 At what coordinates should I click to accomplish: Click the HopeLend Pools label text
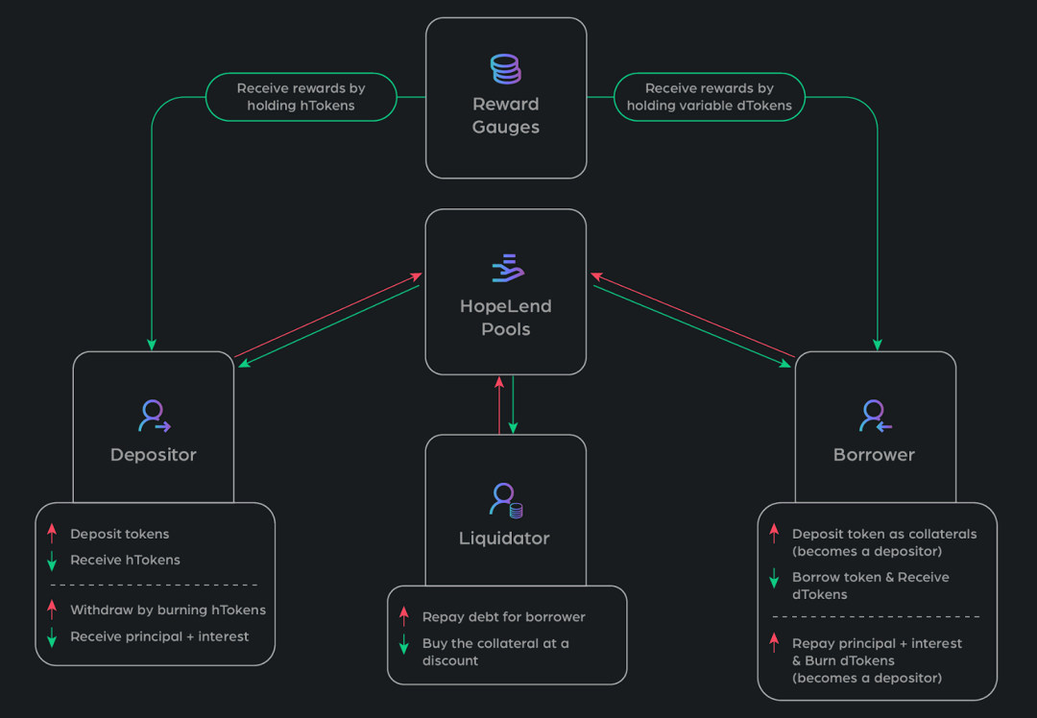[x=506, y=318]
